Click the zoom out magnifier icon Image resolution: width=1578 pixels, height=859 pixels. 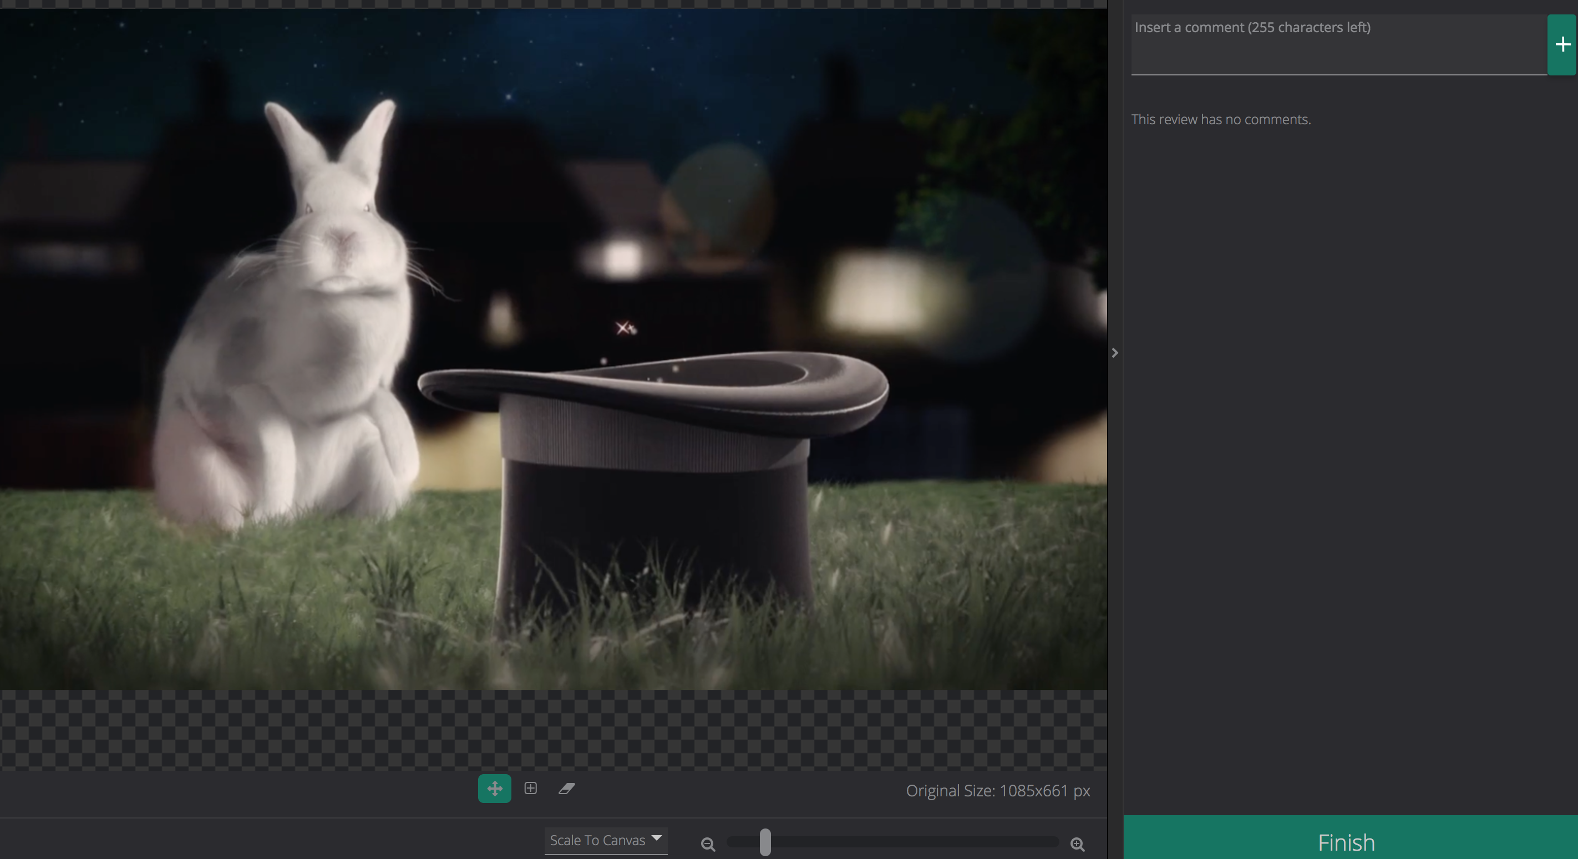pyautogui.click(x=708, y=845)
